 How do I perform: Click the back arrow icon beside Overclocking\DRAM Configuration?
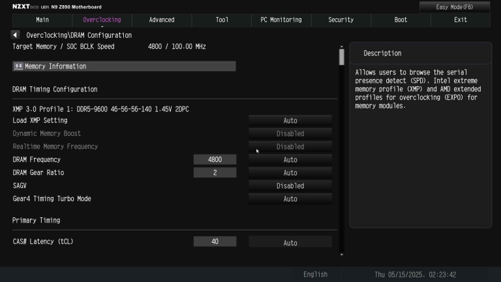[x=15, y=35]
